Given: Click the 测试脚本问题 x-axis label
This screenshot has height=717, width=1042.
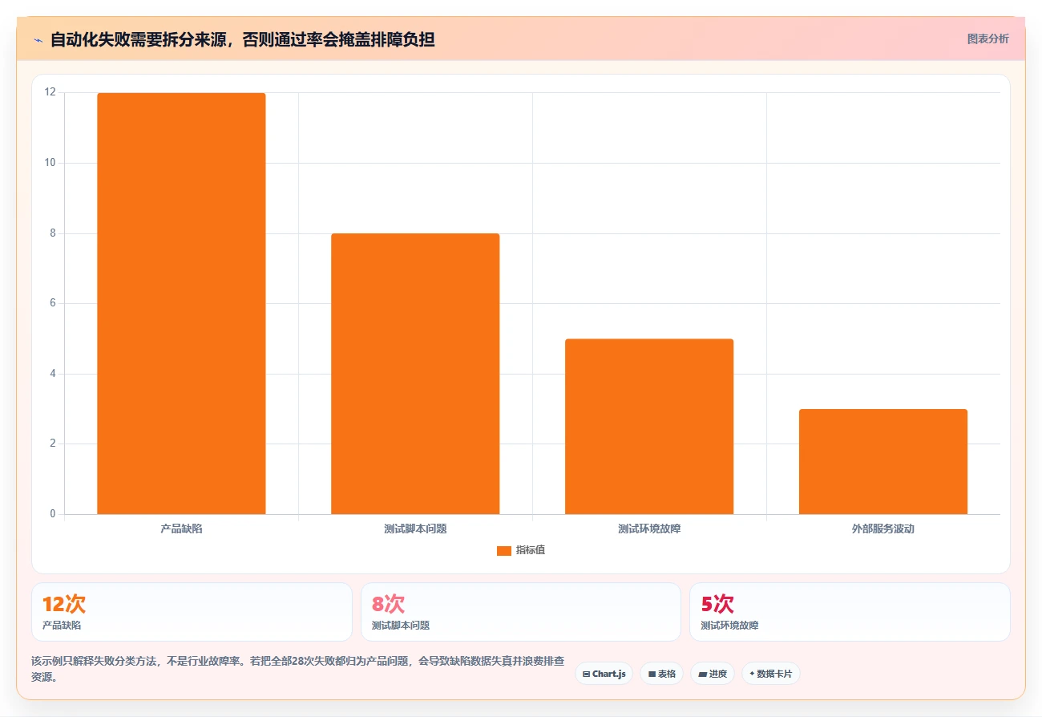Looking at the screenshot, I should pyautogui.click(x=415, y=529).
